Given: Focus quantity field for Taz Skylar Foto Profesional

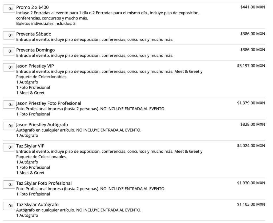Looking at the screenshot, I should [9, 184].
